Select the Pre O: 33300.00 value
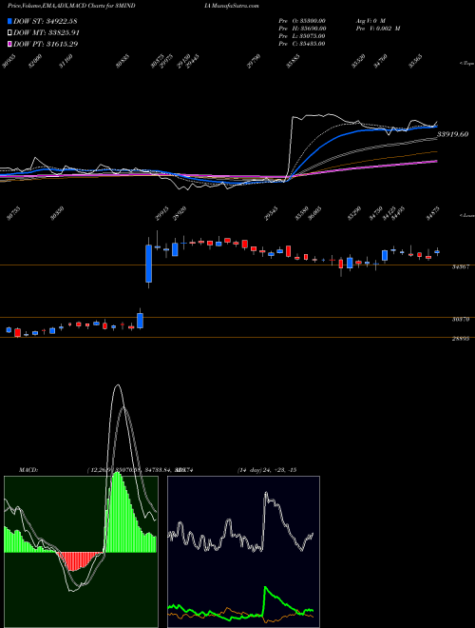The height and width of the screenshot is (628, 475). (302, 21)
